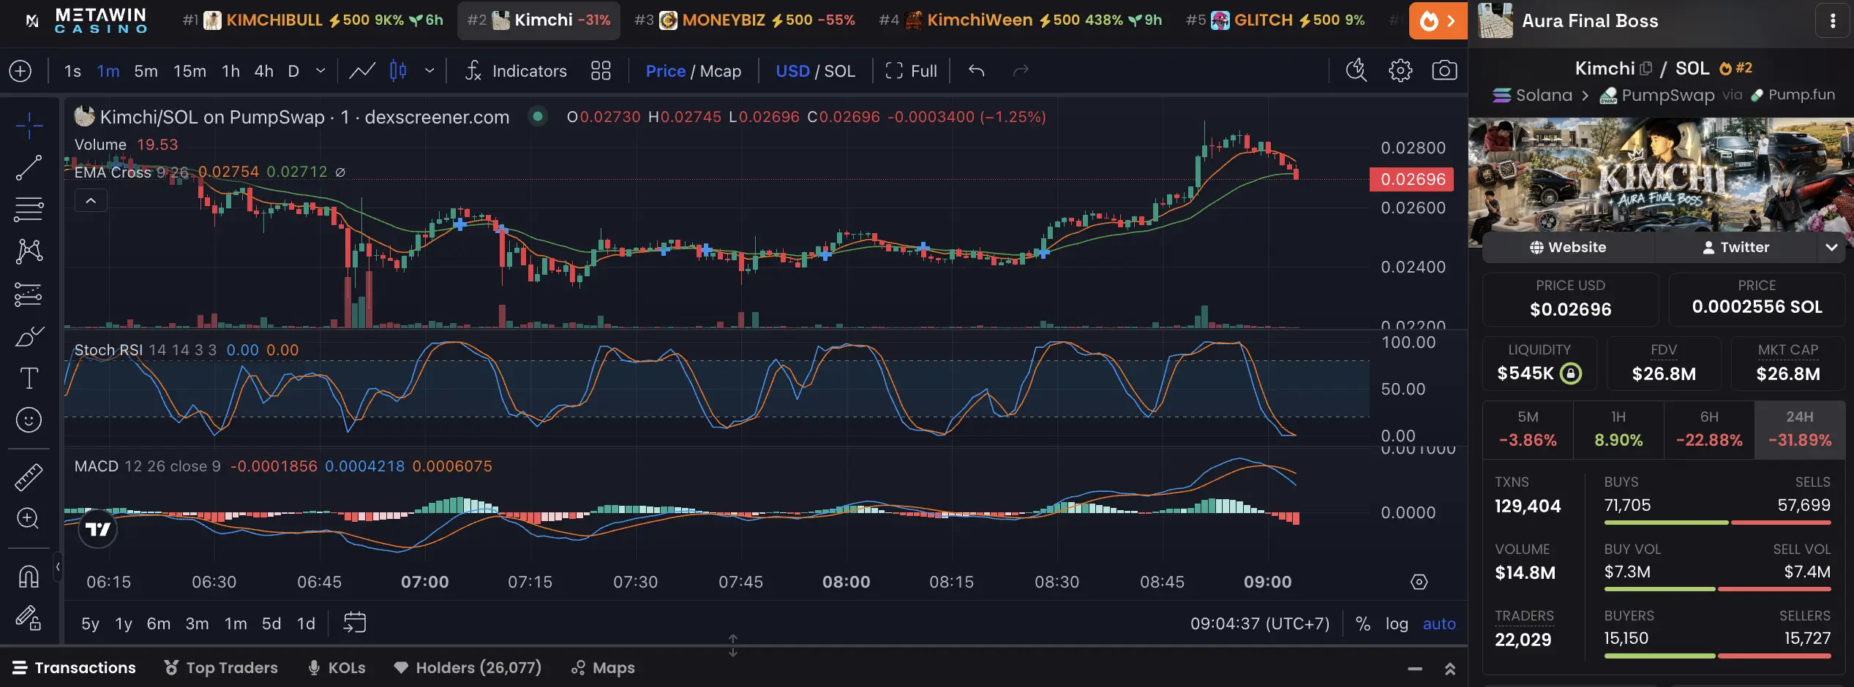The width and height of the screenshot is (1854, 687).
Task: Click the lock drawing tools icon
Action: [x=29, y=618]
